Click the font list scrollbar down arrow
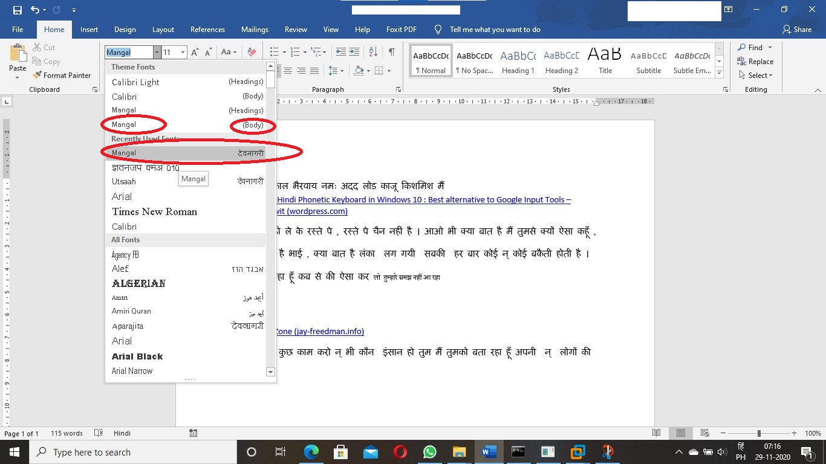Viewport: 826px width, 464px height. pyautogui.click(x=271, y=372)
